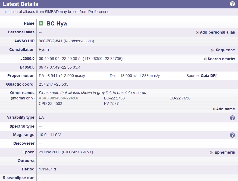Open the Gaia DR1 source link

click(209, 76)
